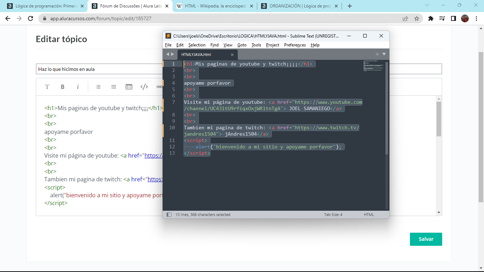Go back in Chrome
The width and height of the screenshot is (484, 272).
(x=8, y=18)
